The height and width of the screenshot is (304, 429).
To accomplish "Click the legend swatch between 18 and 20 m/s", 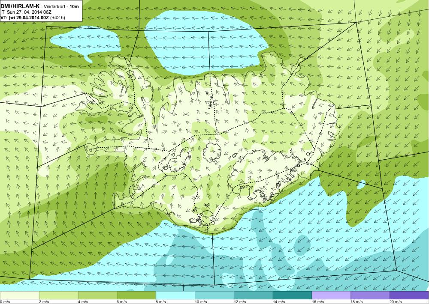I will [370, 295].
